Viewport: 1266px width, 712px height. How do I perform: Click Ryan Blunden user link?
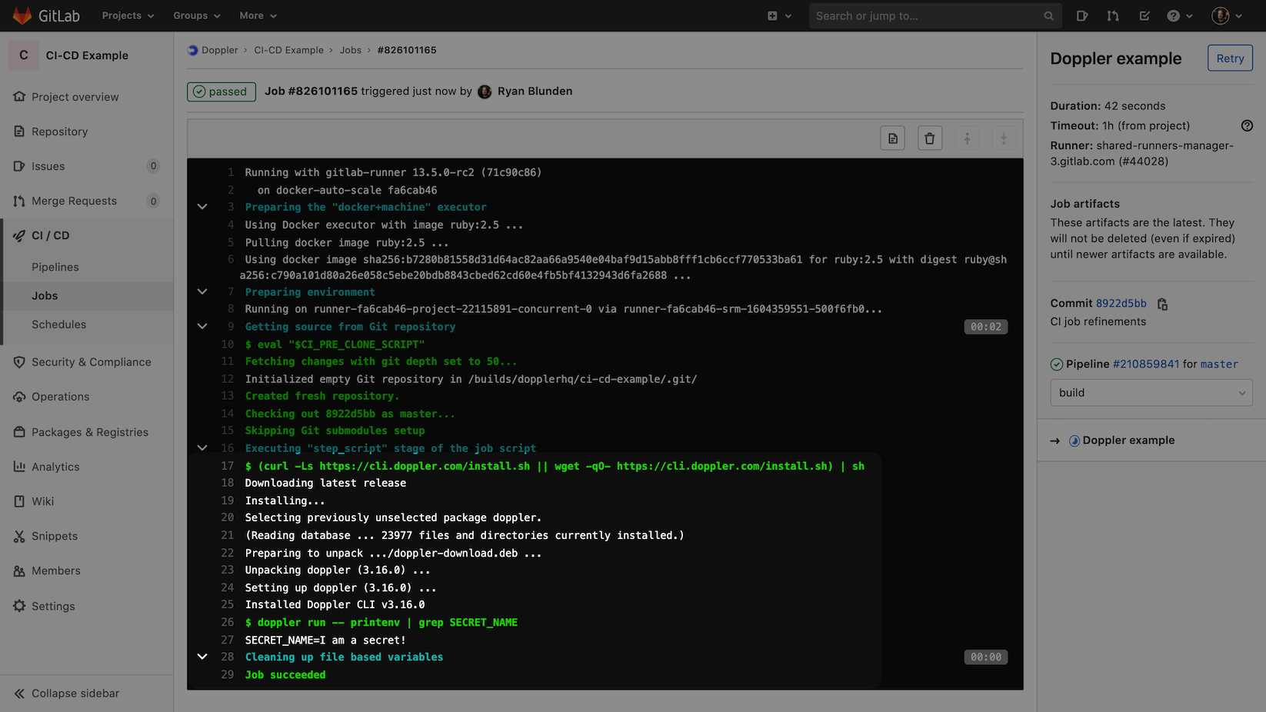click(535, 91)
